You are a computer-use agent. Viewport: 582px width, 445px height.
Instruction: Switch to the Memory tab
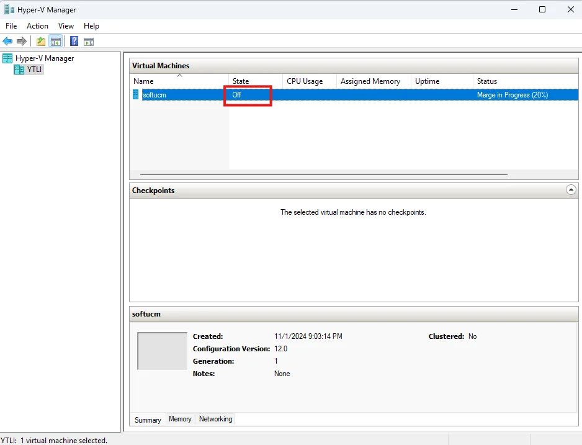(180, 419)
